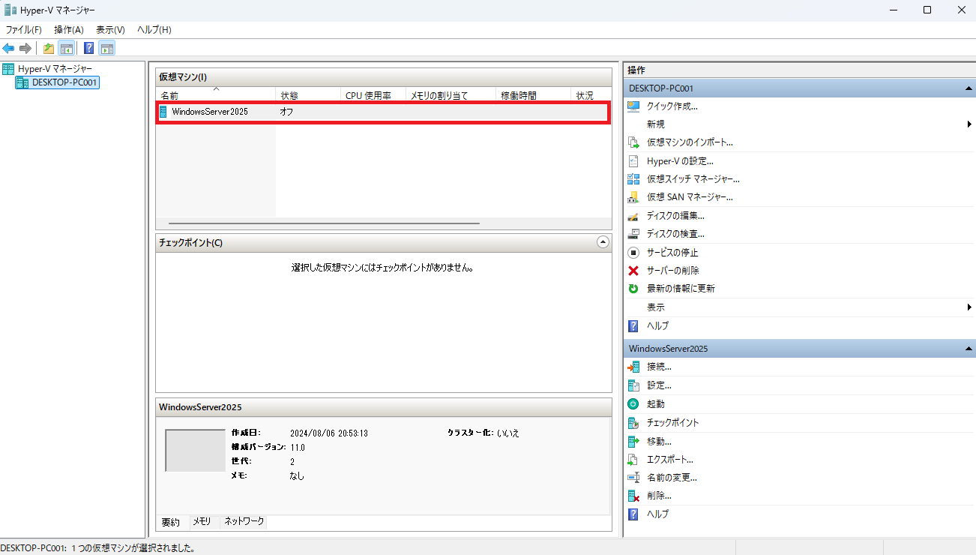Toggle the console tree pane toolbar icon
The height and width of the screenshot is (555, 976).
tap(66, 49)
